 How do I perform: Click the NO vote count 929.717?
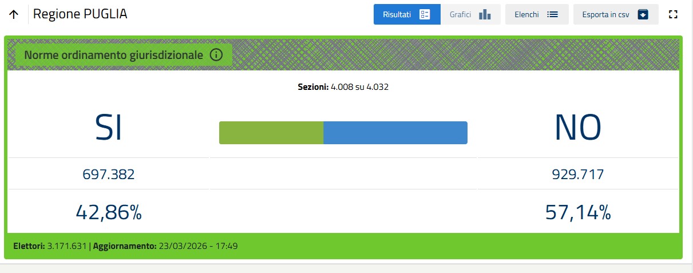pos(577,175)
